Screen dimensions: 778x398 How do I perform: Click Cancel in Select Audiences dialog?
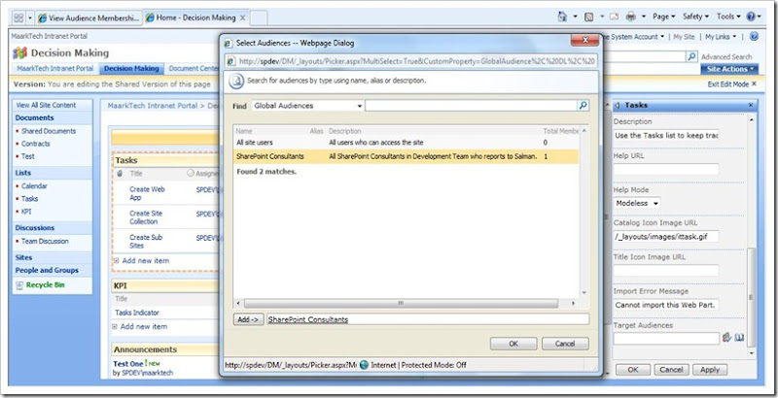click(565, 344)
